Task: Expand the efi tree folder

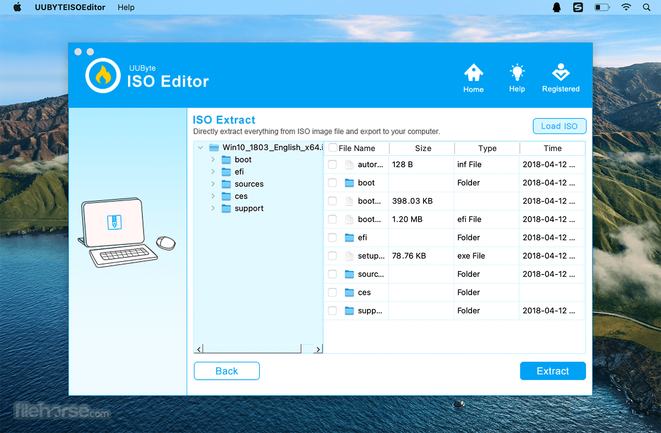Action: point(213,172)
